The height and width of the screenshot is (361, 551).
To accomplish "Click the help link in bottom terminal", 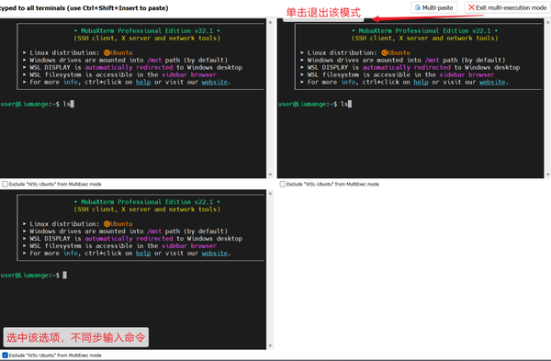I will 143,254.
